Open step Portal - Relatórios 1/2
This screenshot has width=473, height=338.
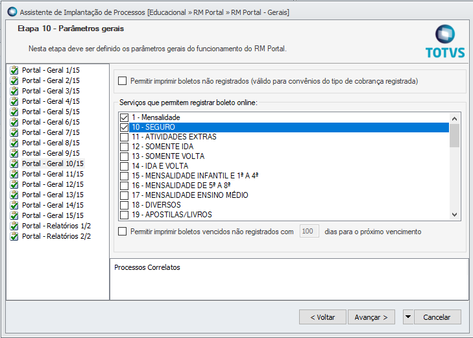[x=56, y=226]
